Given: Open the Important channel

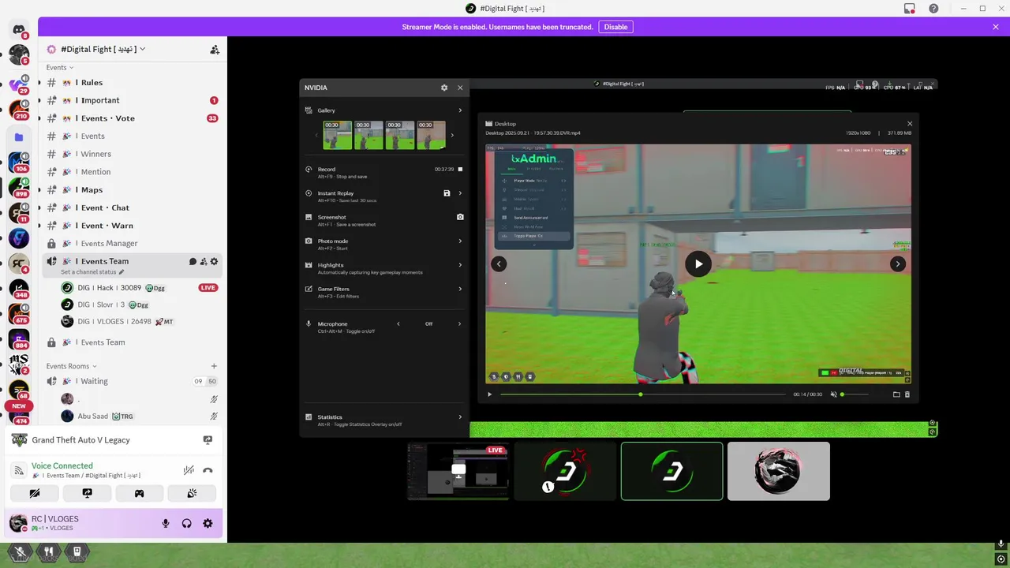Looking at the screenshot, I should coord(131,100).
